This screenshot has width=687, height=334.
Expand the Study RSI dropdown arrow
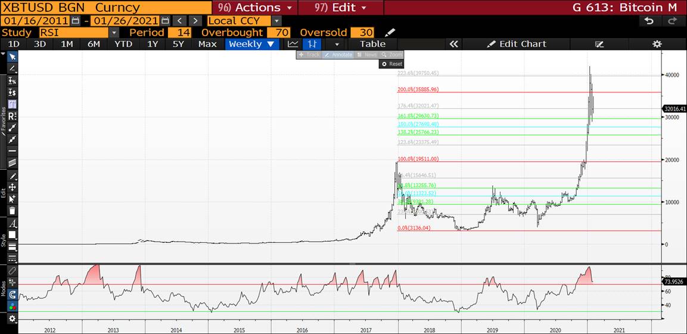[x=114, y=32]
